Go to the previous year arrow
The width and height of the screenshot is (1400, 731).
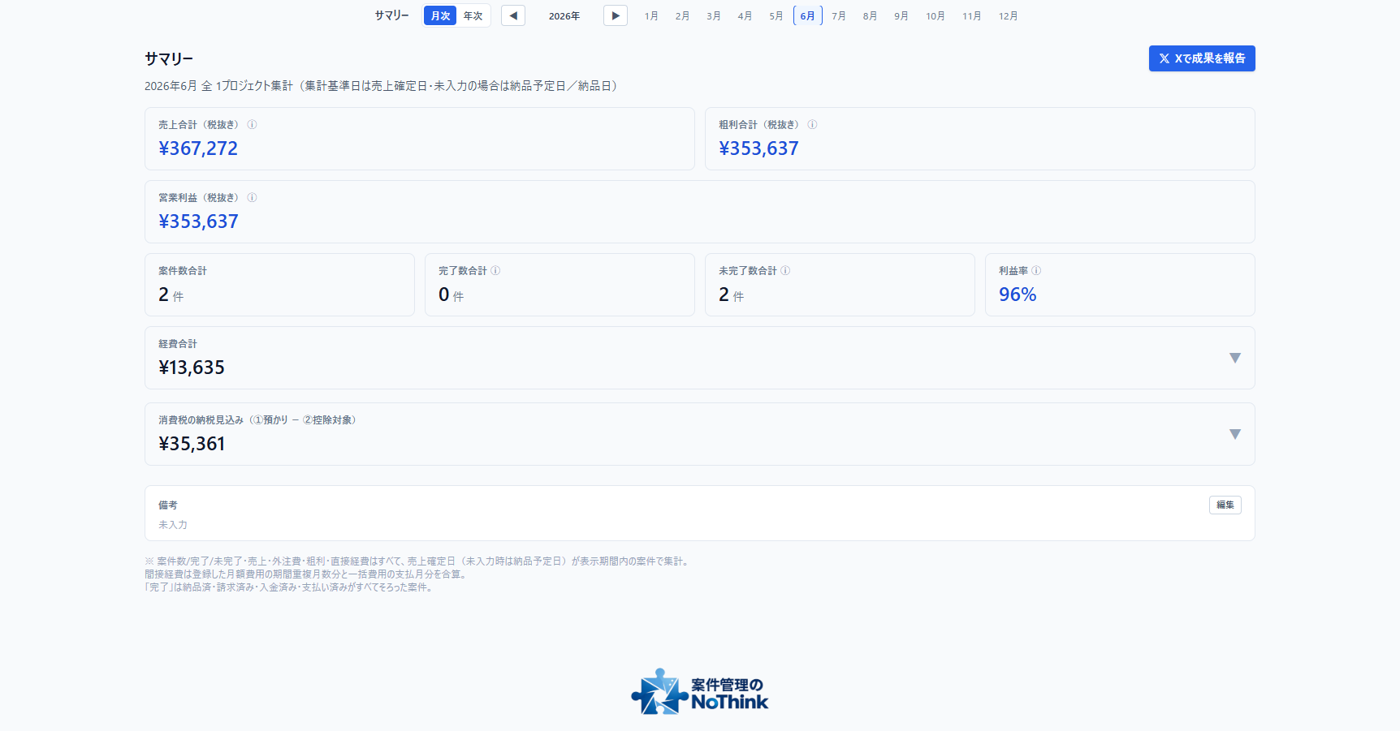click(x=513, y=15)
